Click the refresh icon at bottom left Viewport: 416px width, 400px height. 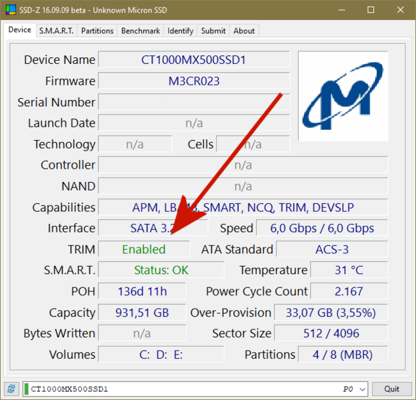11,389
